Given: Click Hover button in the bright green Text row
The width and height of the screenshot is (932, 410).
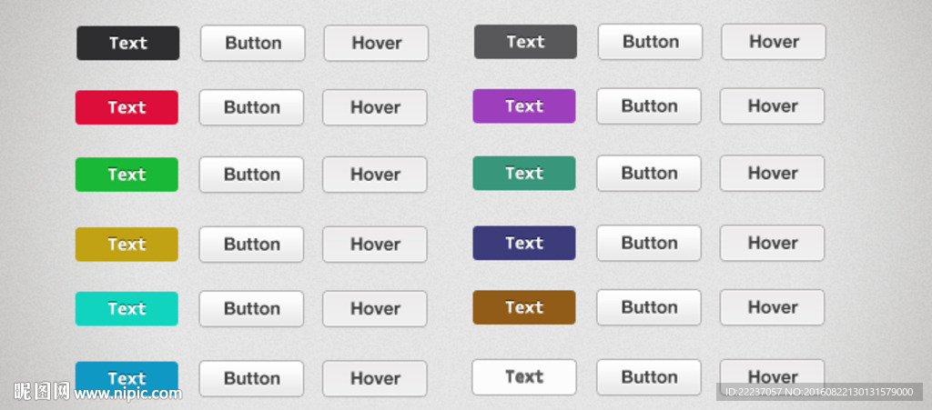Looking at the screenshot, I should tap(375, 175).
